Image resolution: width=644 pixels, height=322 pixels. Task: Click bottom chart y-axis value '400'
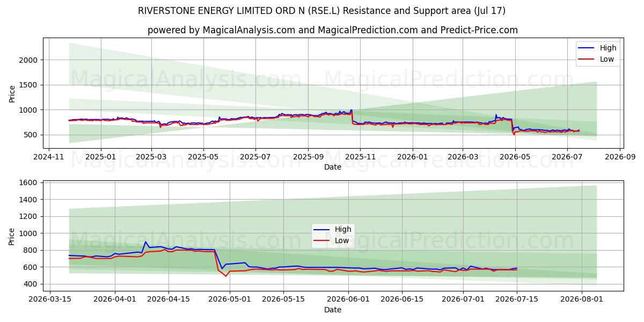tap(31, 284)
